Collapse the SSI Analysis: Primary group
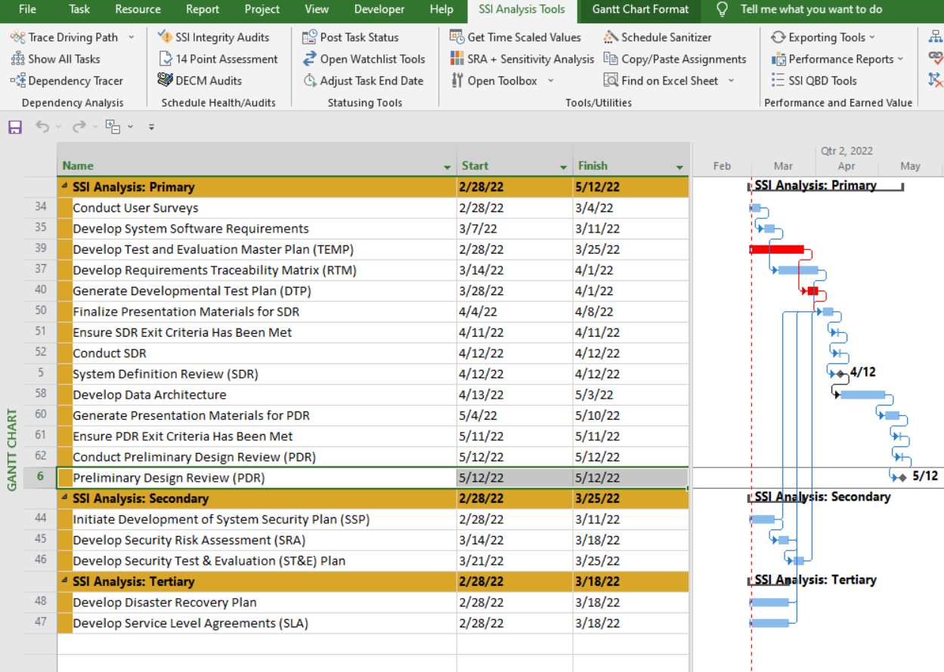This screenshot has height=672, width=944. tap(64, 186)
